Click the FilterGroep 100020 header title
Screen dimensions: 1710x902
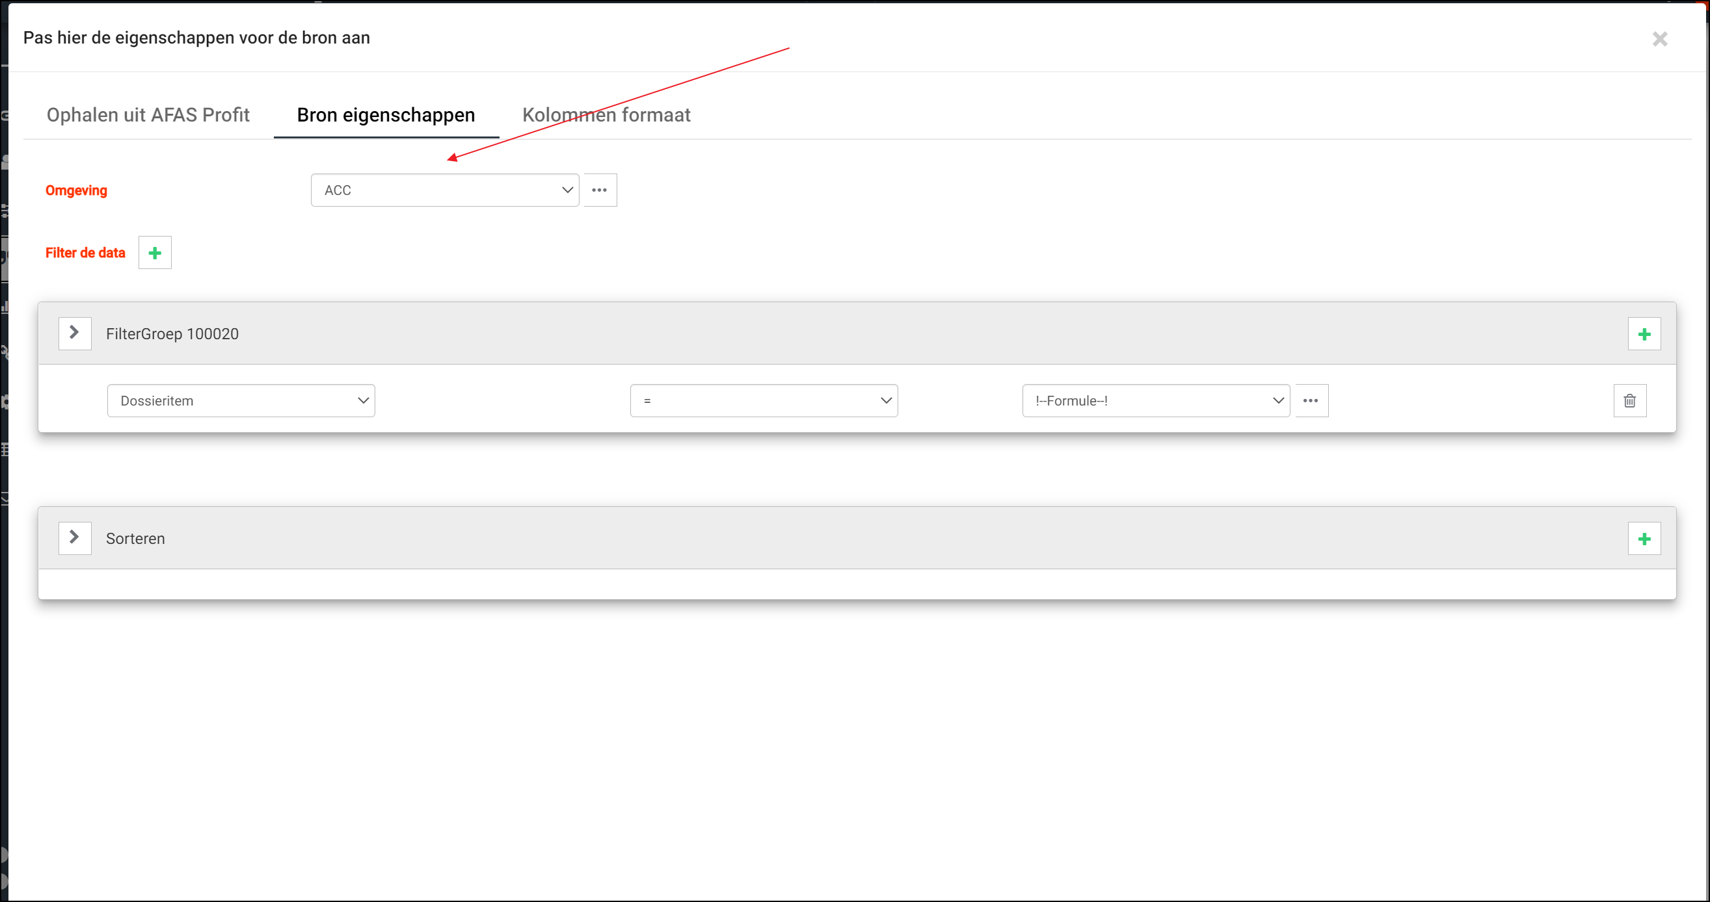[172, 333]
